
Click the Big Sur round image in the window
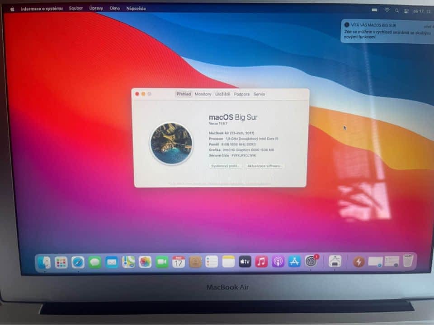coord(171,143)
